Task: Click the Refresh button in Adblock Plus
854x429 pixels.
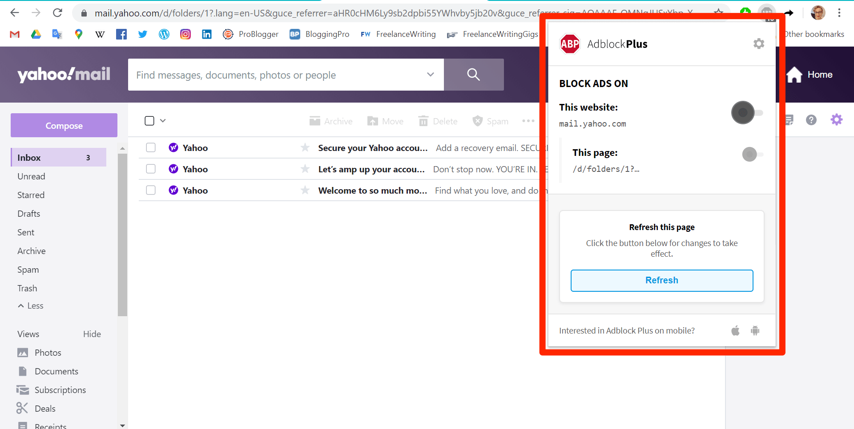Action: point(662,280)
